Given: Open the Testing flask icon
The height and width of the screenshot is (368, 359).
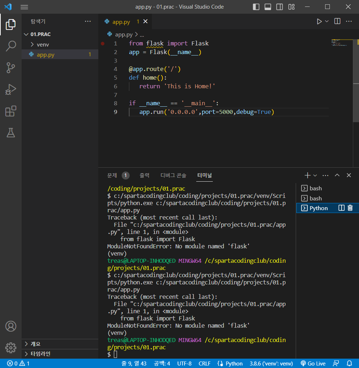Looking at the screenshot, I should tap(10, 133).
